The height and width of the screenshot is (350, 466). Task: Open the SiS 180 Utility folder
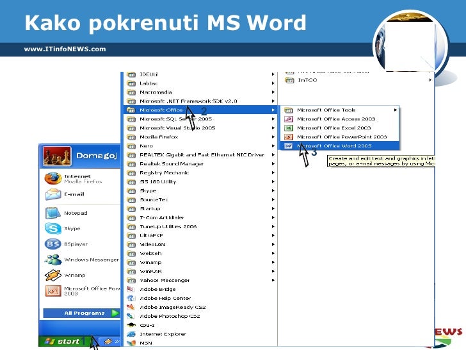200,181
